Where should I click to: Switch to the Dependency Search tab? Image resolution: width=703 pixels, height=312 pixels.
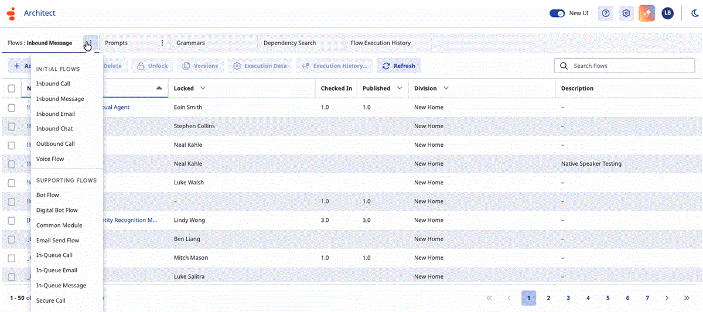(289, 43)
